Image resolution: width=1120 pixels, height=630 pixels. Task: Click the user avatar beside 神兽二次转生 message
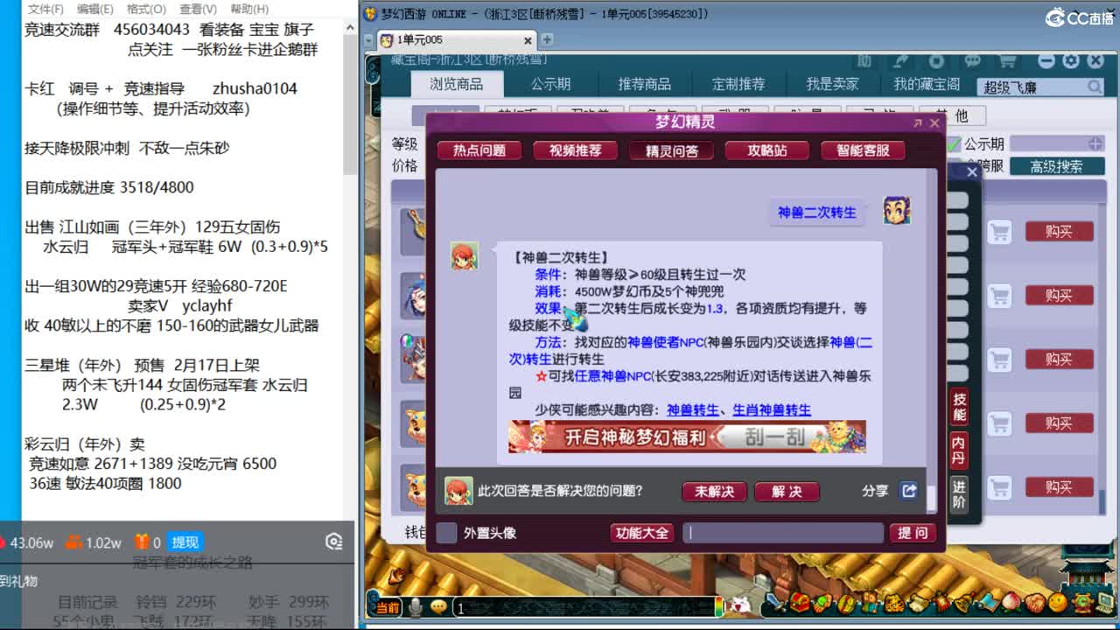point(896,212)
